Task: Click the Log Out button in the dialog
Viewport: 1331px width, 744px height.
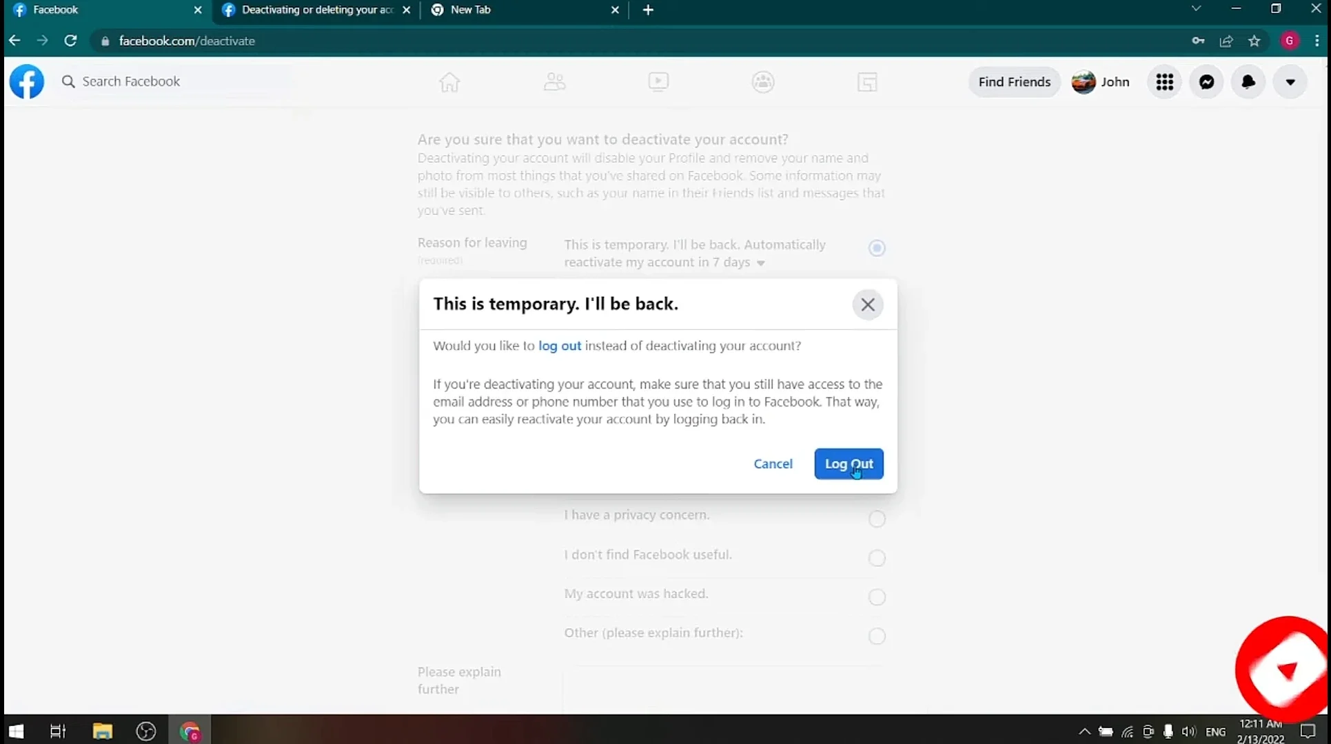Action: coord(849,464)
